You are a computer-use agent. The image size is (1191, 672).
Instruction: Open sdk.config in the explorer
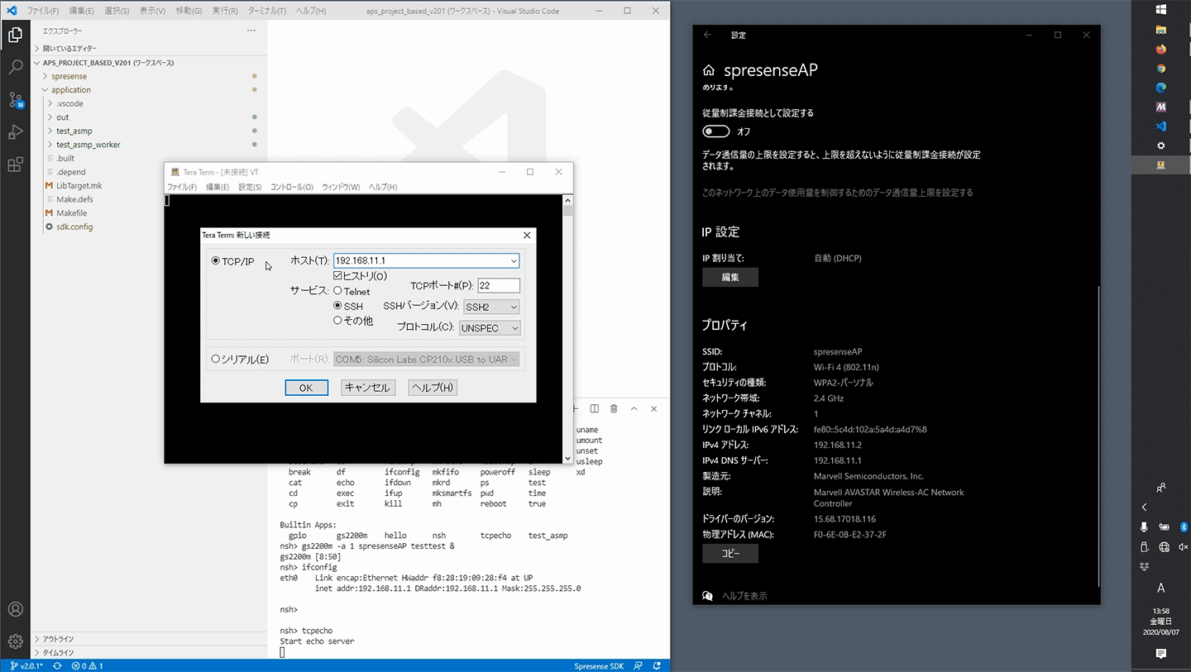click(x=74, y=226)
